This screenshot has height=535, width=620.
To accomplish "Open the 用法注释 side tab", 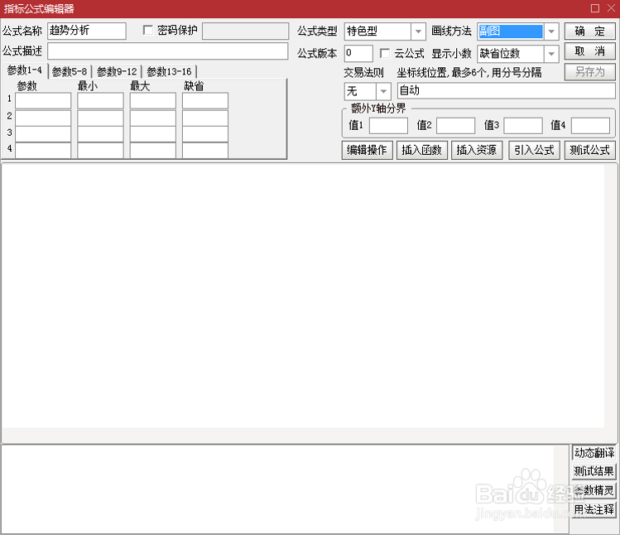I will (x=594, y=509).
